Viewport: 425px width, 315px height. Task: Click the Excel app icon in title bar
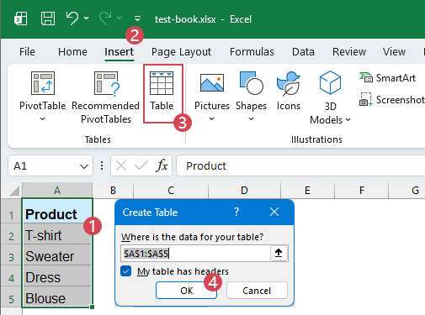tap(21, 18)
